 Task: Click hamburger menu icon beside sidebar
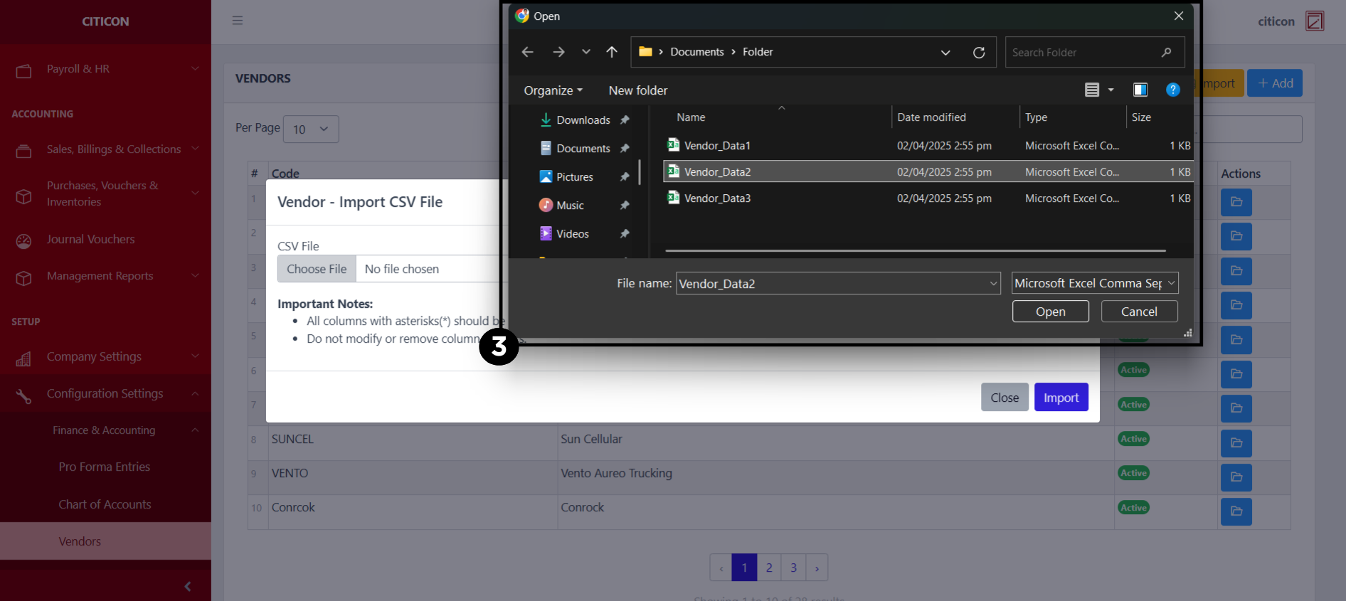[238, 21]
